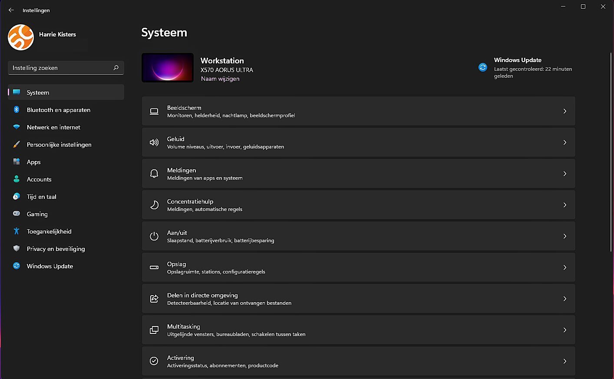Click the Workstation device name
The width and height of the screenshot is (614, 379).
pos(222,61)
